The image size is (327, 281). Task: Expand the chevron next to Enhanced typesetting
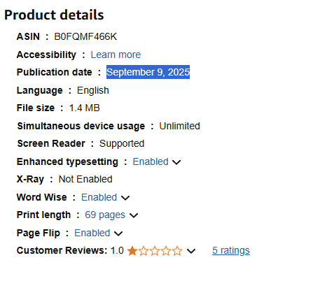tap(176, 162)
